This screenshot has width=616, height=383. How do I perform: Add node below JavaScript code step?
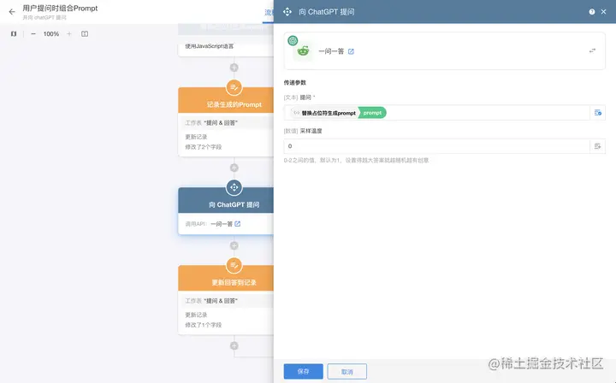[x=234, y=68]
